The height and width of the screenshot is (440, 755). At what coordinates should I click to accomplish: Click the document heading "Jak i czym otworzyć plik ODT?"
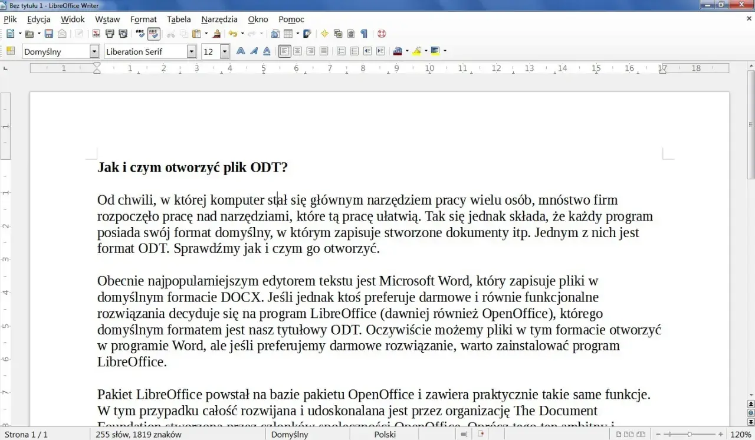coord(192,168)
